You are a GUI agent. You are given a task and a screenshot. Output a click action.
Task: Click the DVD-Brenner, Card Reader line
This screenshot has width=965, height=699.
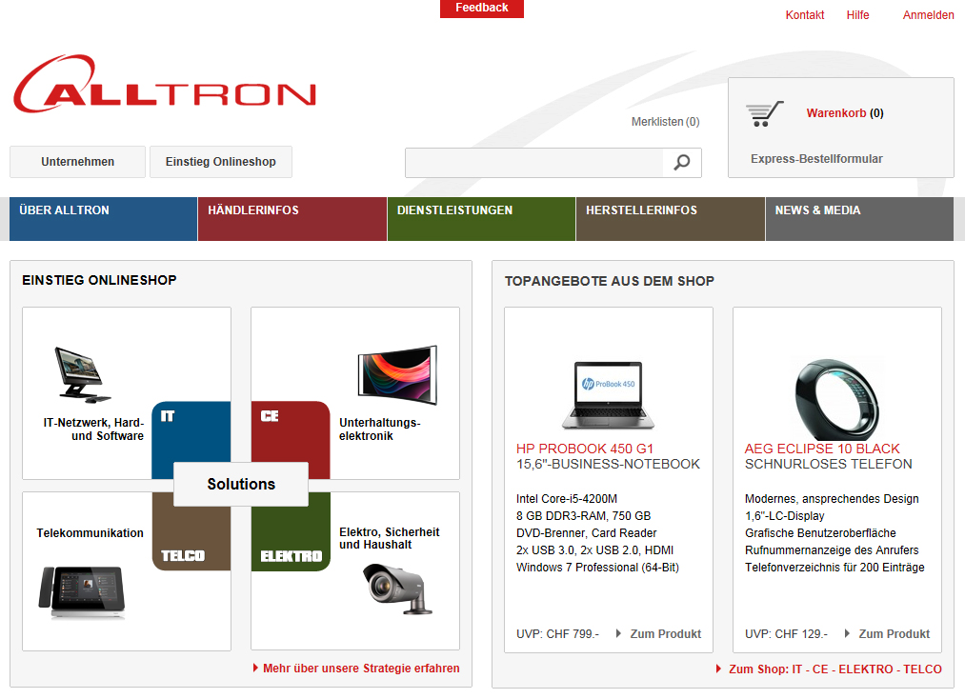(x=587, y=533)
